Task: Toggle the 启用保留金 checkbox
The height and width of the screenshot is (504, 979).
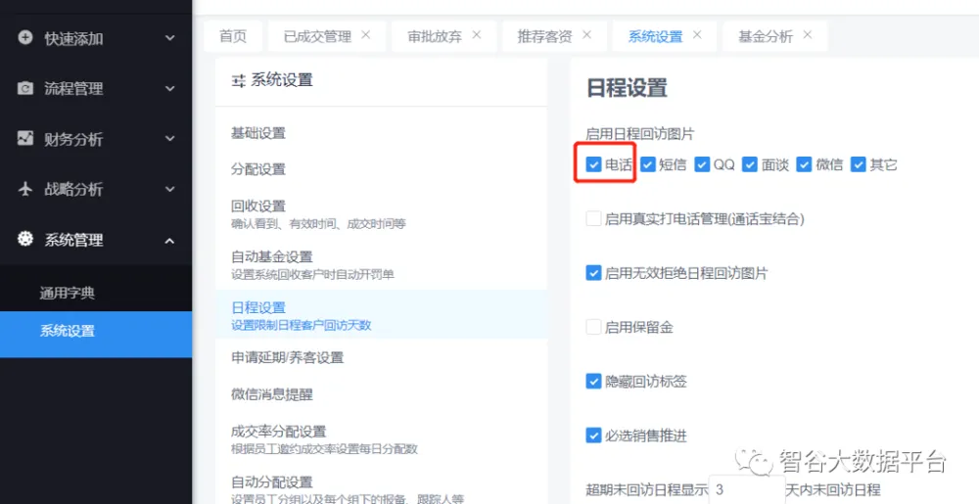Action: [593, 327]
